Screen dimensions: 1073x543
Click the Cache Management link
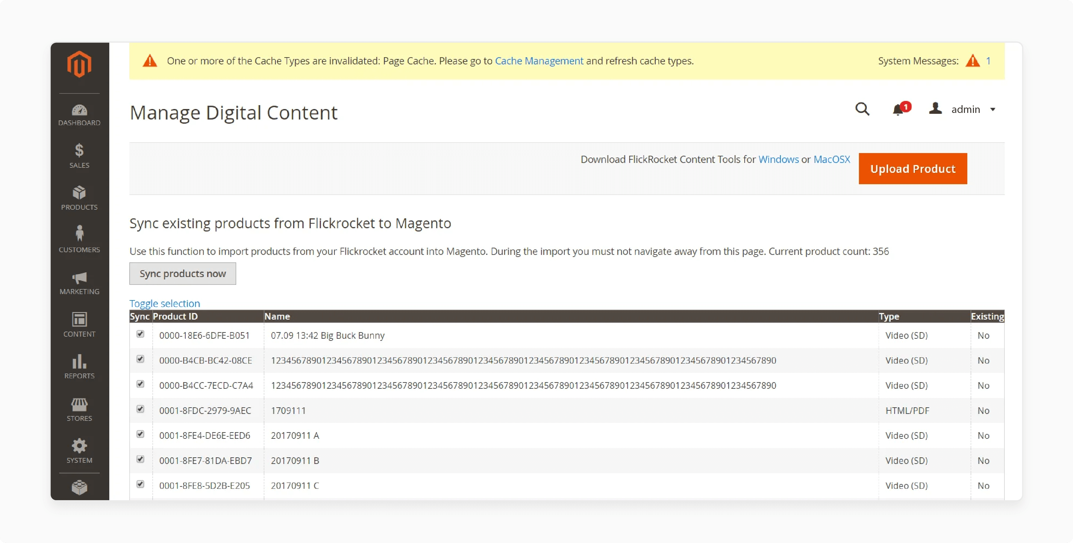tap(539, 61)
